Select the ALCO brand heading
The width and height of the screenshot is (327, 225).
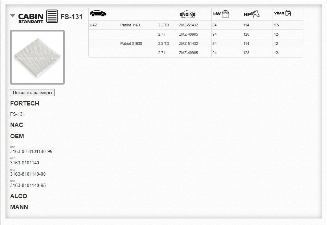click(19, 196)
